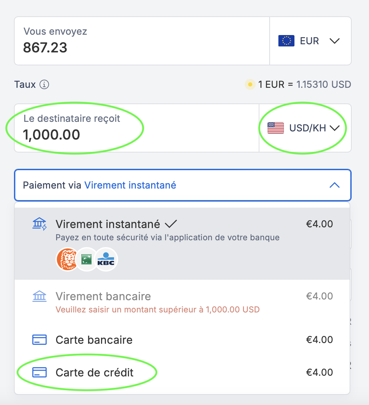The image size is (369, 405).
Task: Collapse the payment method list via chevron
Action: 335,185
